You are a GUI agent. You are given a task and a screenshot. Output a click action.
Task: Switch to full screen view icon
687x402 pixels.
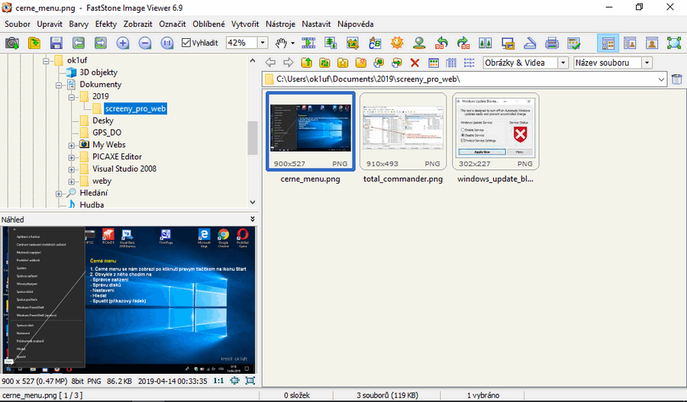coord(673,43)
